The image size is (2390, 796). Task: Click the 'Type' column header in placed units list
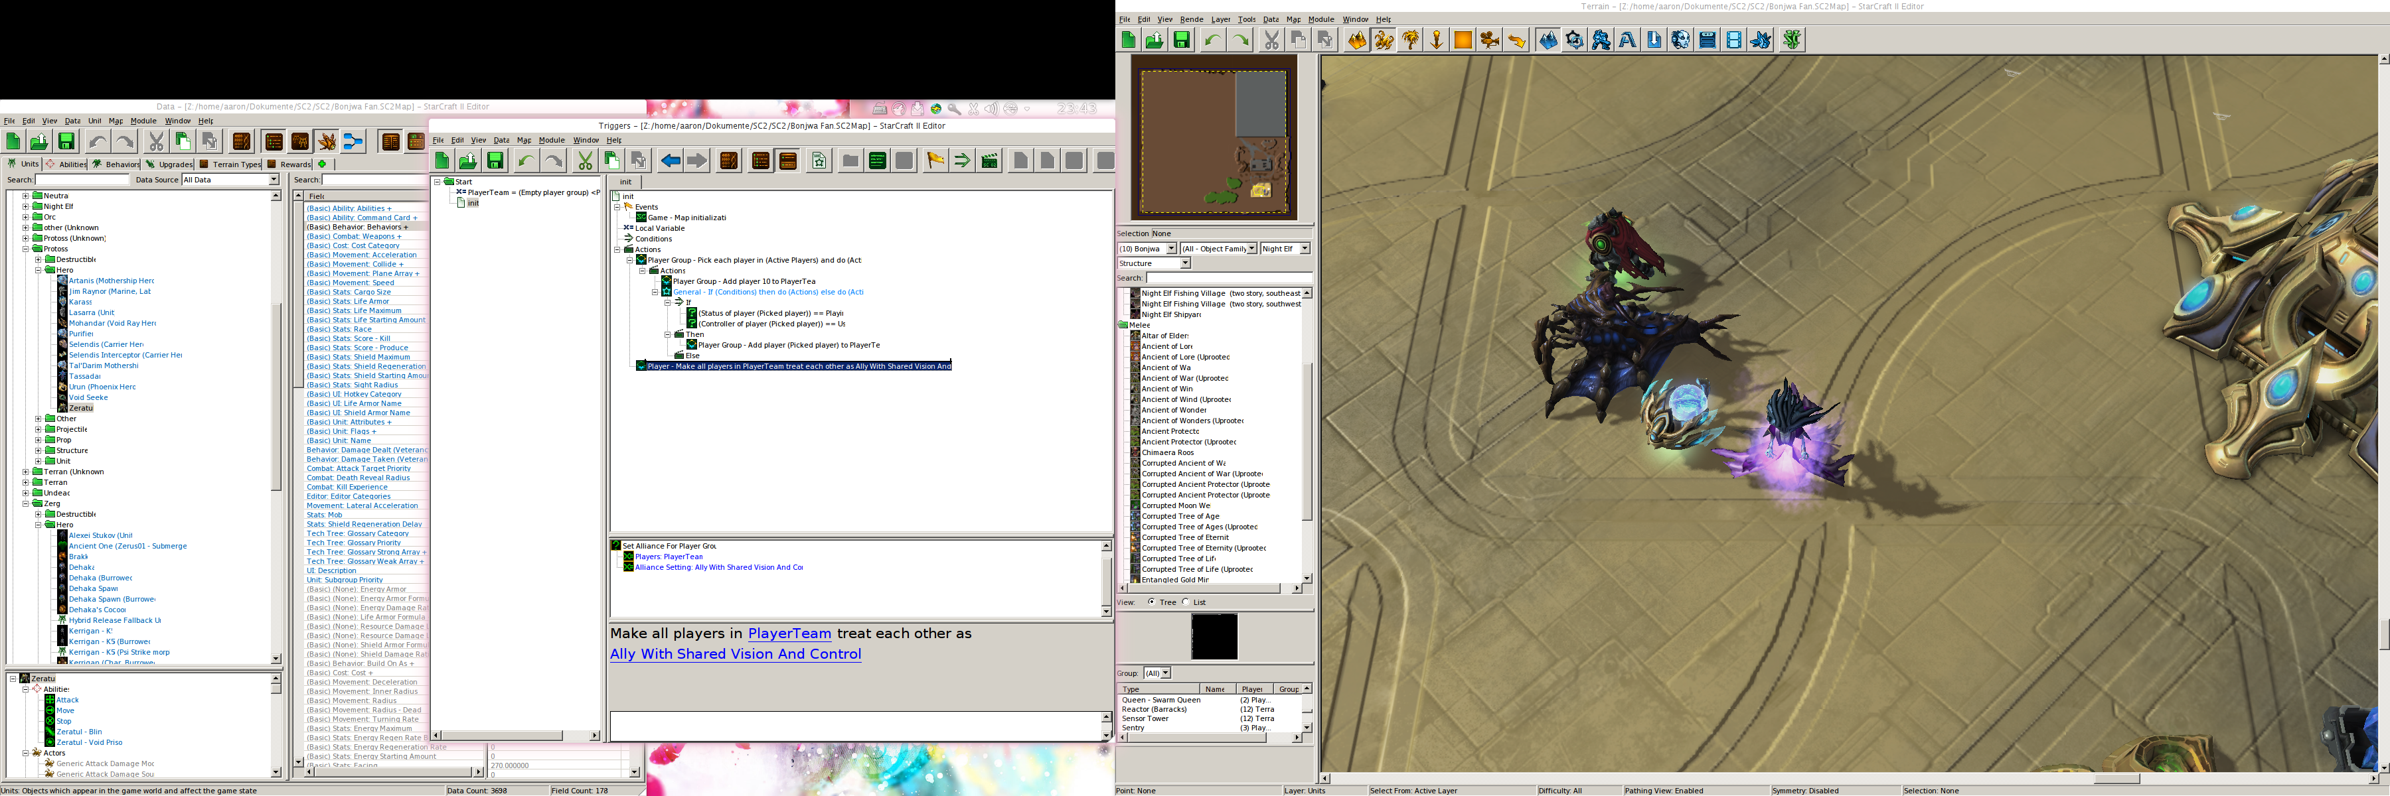[x=1158, y=689]
